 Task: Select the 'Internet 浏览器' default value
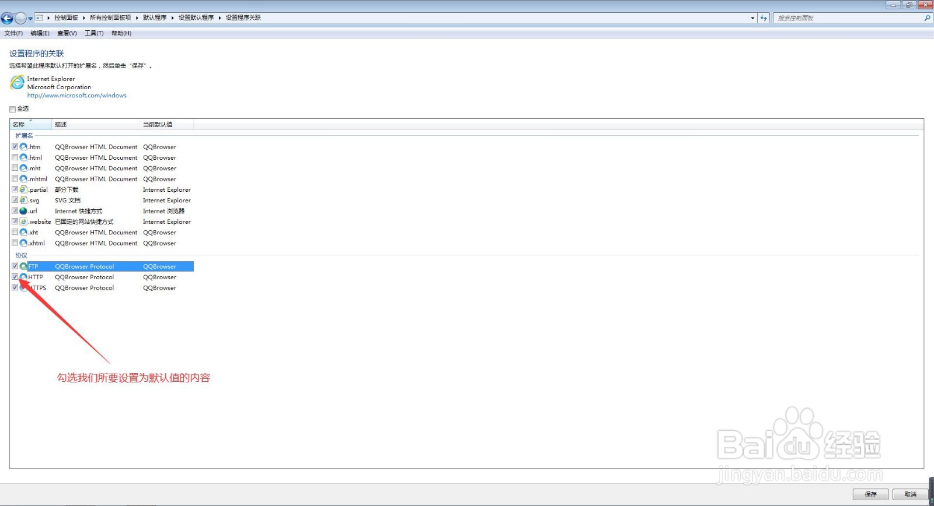(163, 211)
